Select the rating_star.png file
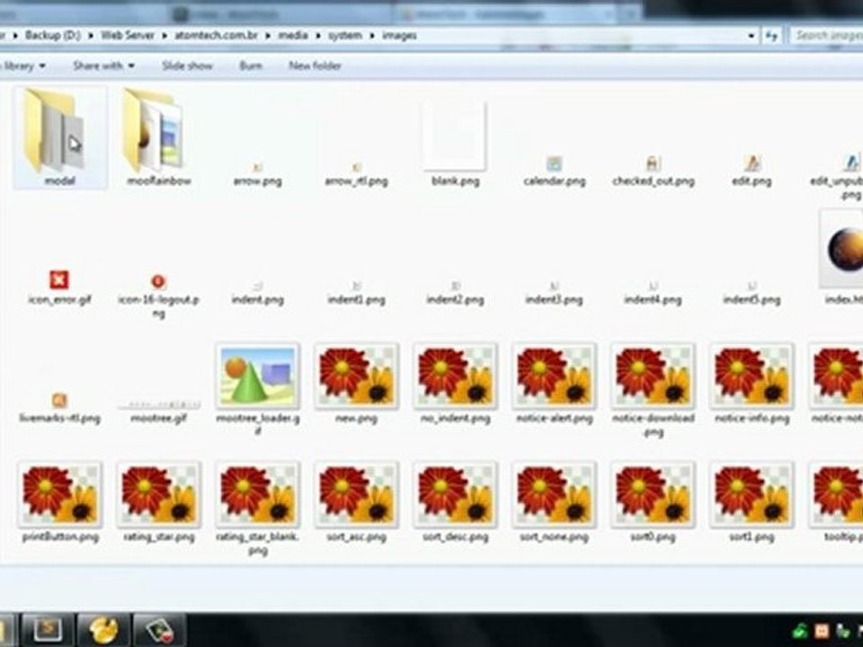The image size is (863, 647). click(158, 503)
